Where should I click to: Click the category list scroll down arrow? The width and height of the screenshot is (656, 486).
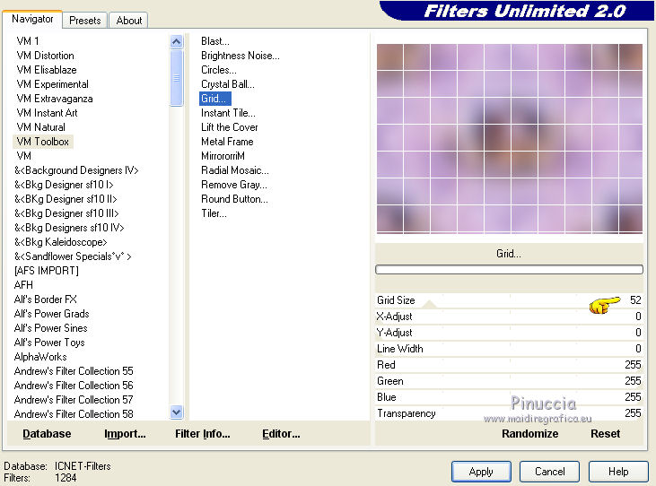(x=177, y=412)
